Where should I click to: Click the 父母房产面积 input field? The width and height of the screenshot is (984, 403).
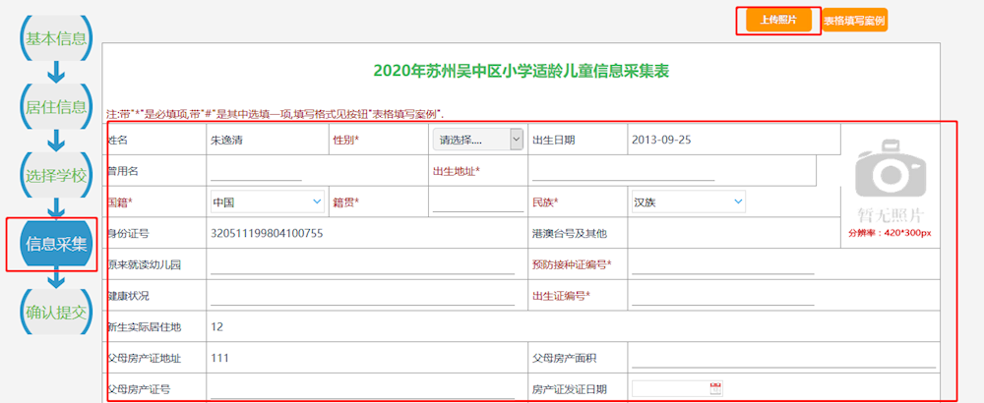(783, 358)
